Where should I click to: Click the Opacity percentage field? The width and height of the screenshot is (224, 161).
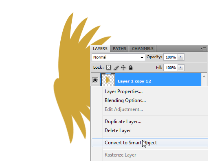pos(171,57)
